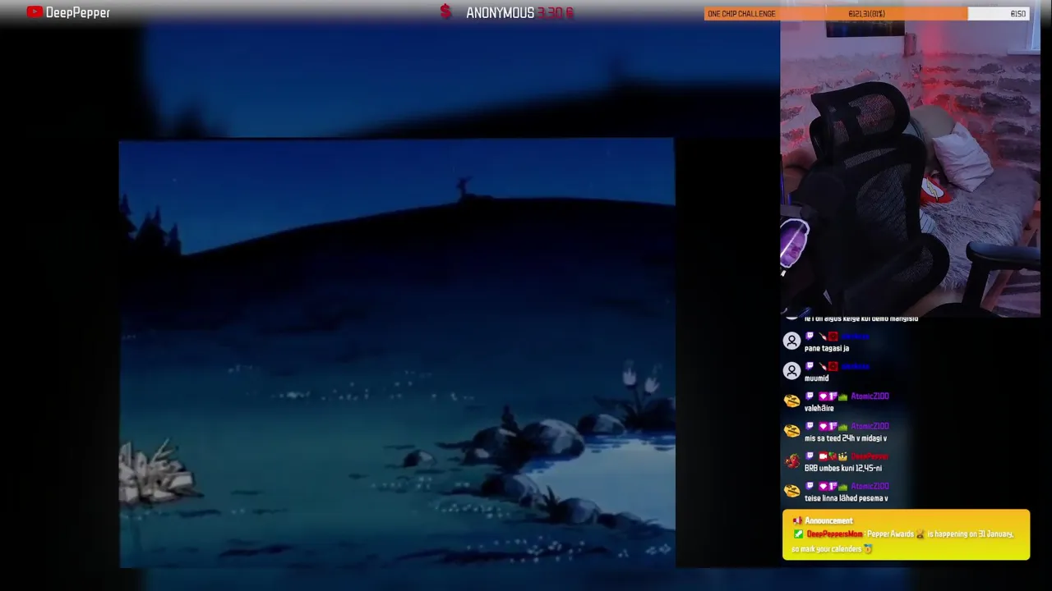Click Twitch badge above 'muumid' message
The width and height of the screenshot is (1052, 591).
click(810, 366)
